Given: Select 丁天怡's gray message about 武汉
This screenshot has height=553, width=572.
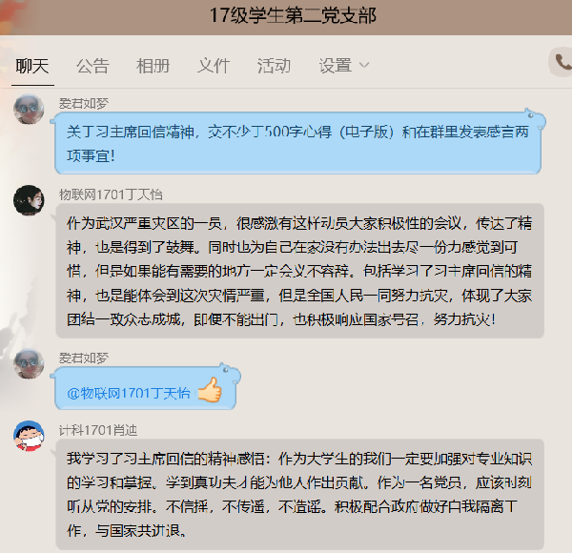Looking at the screenshot, I should tap(300, 271).
